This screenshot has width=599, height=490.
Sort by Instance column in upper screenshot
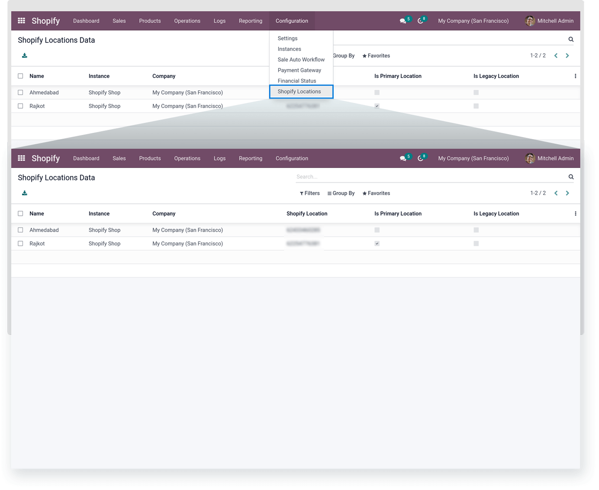pos(99,76)
